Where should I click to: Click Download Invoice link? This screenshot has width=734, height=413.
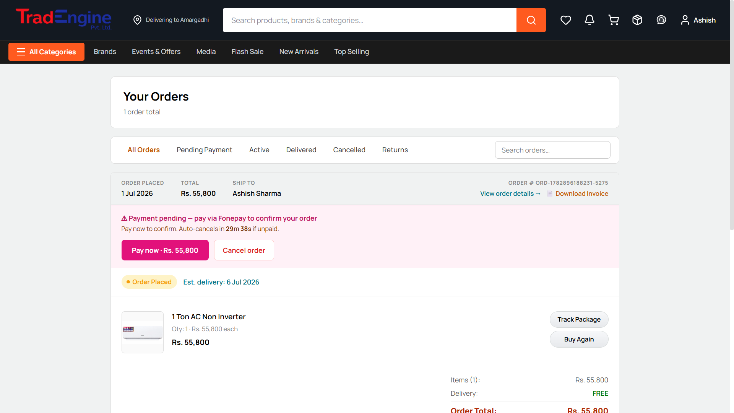coord(581,193)
